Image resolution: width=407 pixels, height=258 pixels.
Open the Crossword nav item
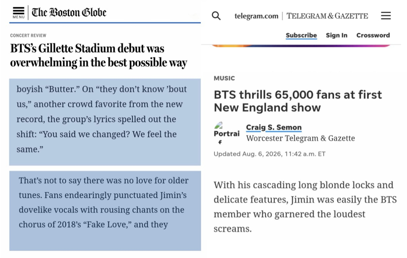373,35
